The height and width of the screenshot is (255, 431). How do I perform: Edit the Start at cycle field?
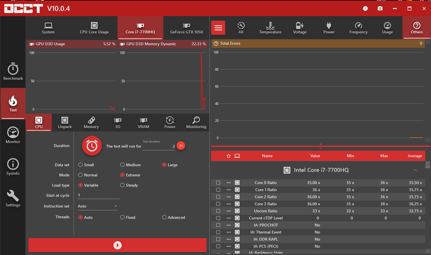[x=98, y=195]
